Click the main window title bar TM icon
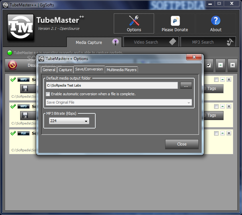242x215 pixels. [x=5, y=5]
